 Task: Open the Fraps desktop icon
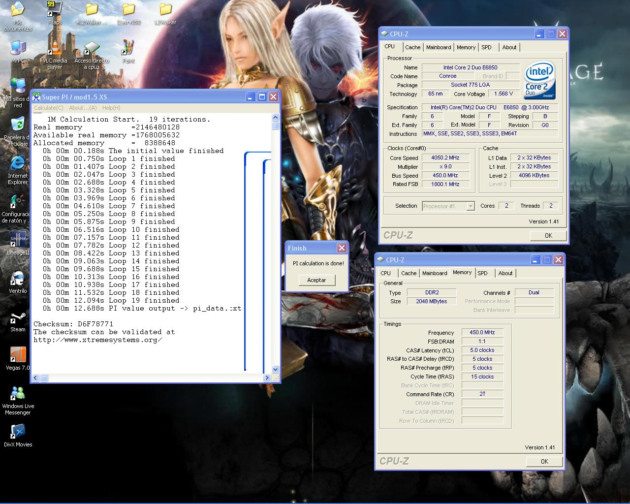(55, 9)
